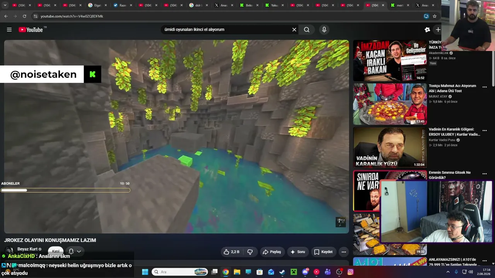Open the volume control in system tray

coord(471,272)
